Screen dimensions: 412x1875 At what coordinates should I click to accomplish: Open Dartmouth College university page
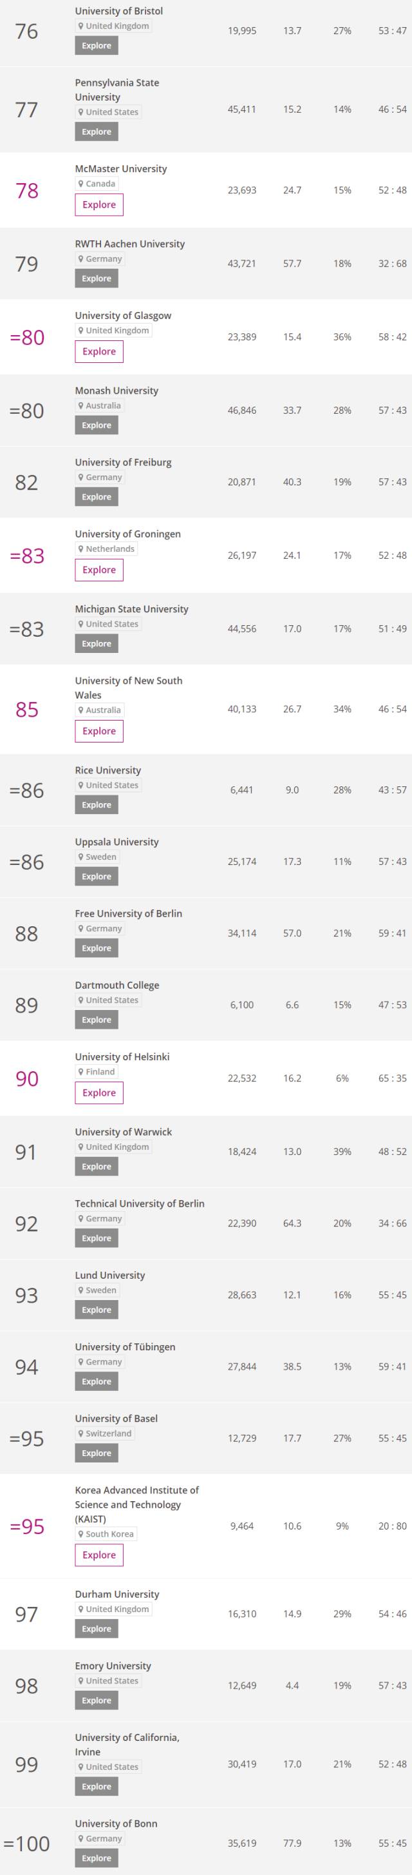[x=117, y=985]
